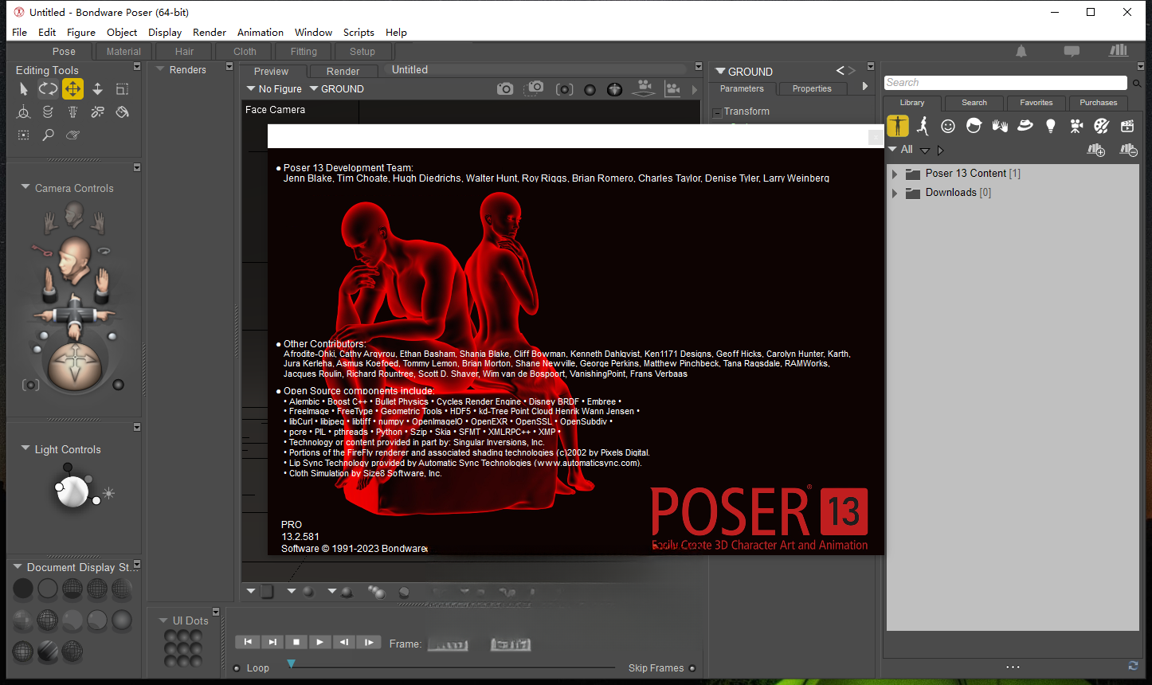The image size is (1152, 685).
Task: Jump to first frame
Action: click(x=248, y=642)
